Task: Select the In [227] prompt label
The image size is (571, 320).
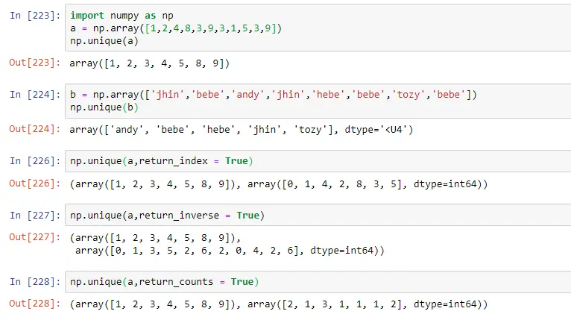Action: pyautogui.click(x=35, y=216)
